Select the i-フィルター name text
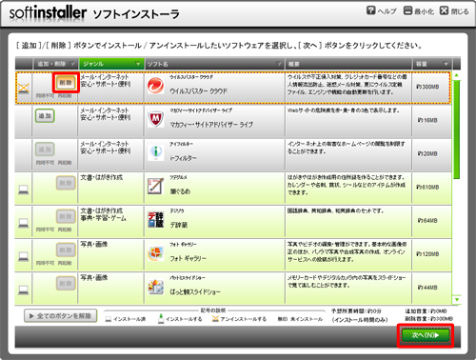This screenshot has width=476, height=360. pyautogui.click(x=183, y=158)
